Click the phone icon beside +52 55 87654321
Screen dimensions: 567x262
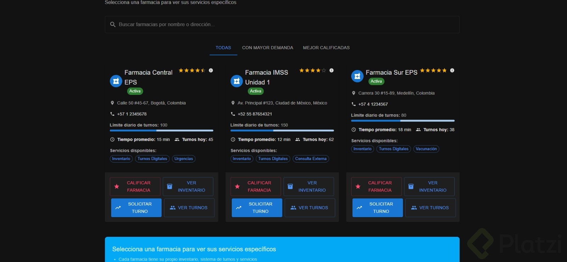pyautogui.click(x=233, y=114)
